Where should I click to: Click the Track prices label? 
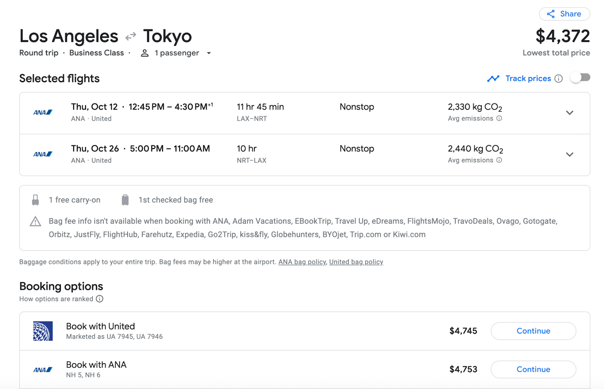[528, 78]
